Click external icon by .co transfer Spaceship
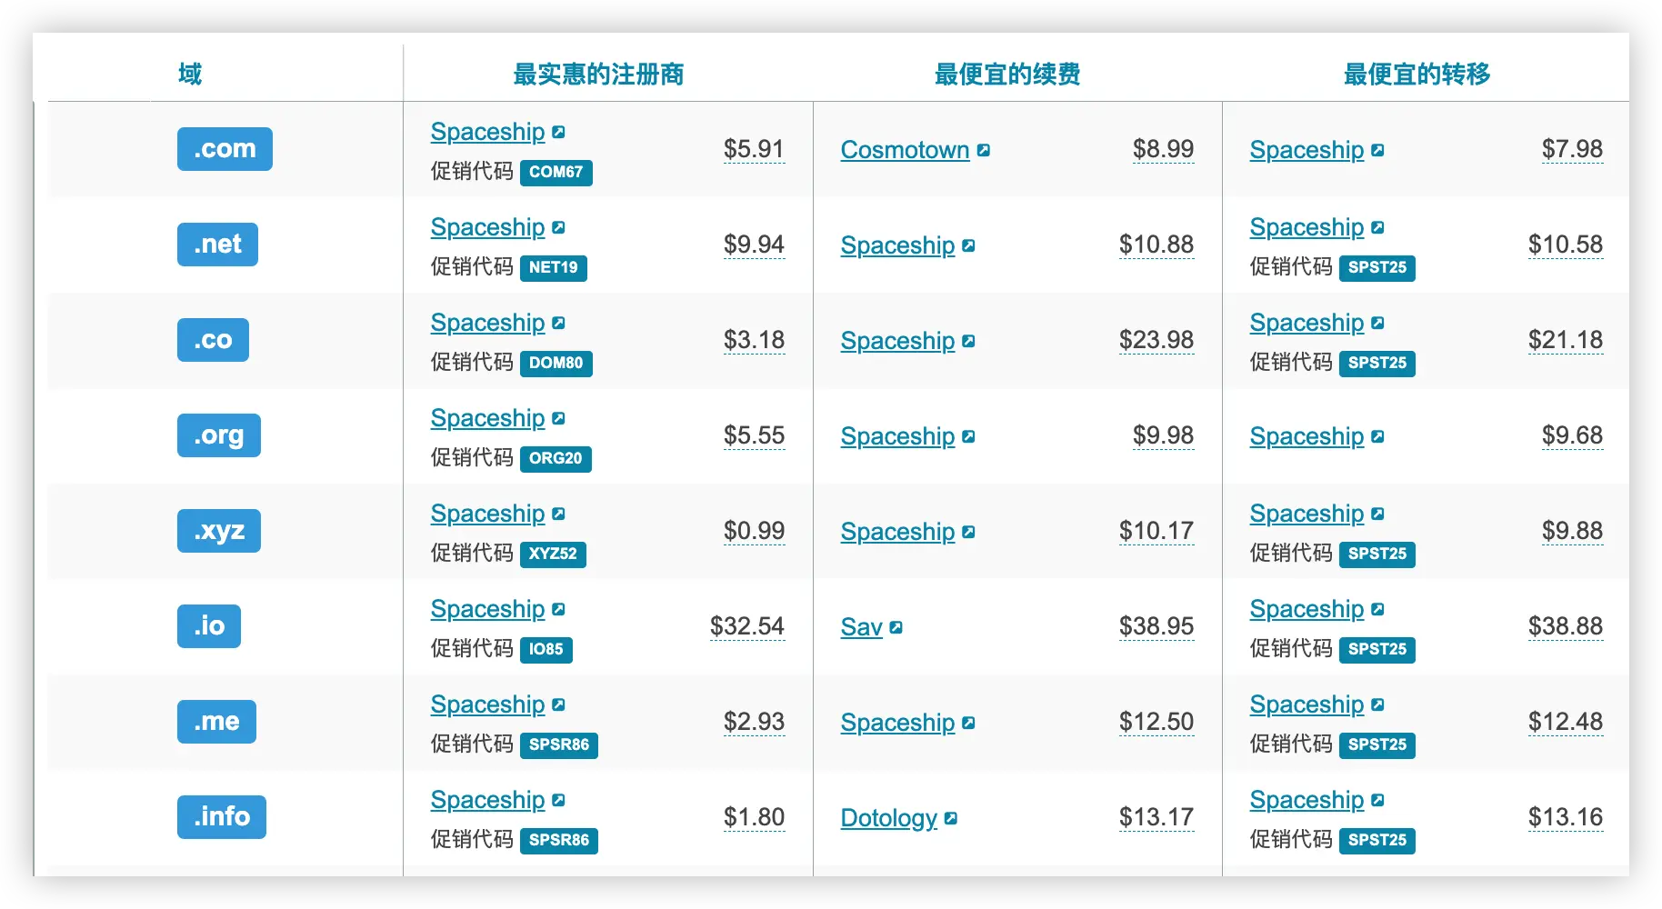This screenshot has height=909, width=1662. (x=1377, y=323)
